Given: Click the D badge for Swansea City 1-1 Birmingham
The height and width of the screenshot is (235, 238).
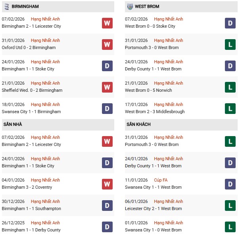Looking at the screenshot, I should coord(107,108).
